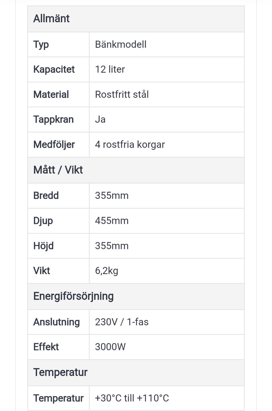Click the Temperatur section header

click(60, 372)
